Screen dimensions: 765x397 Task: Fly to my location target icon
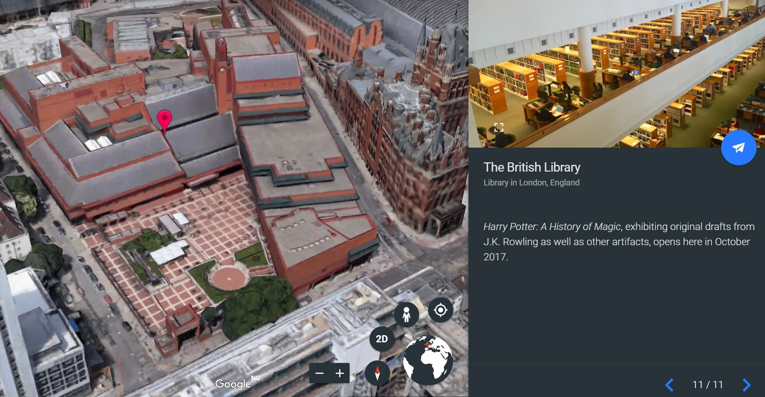coord(440,310)
